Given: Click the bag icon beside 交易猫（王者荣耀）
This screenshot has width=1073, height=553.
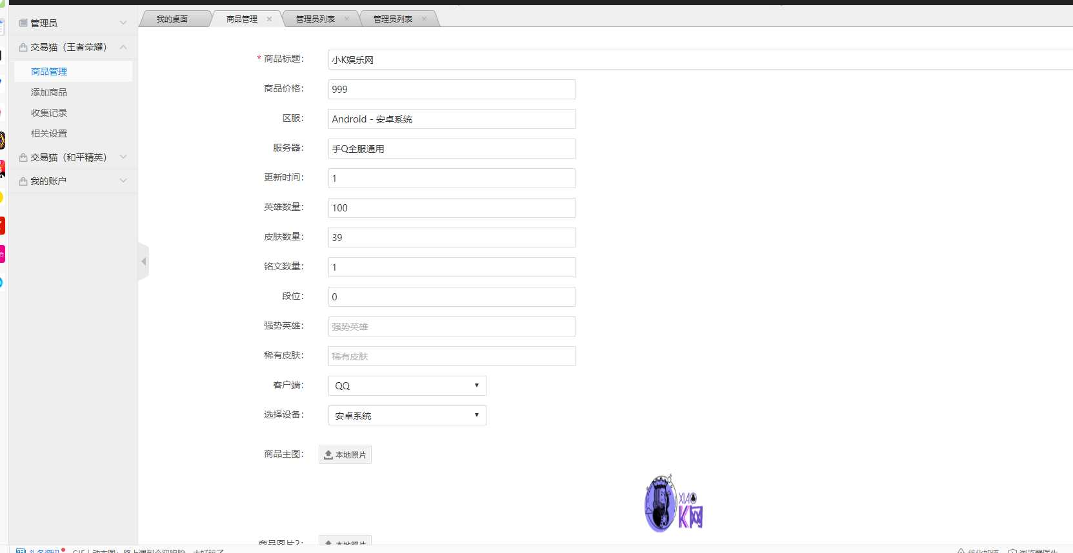Looking at the screenshot, I should (x=23, y=47).
